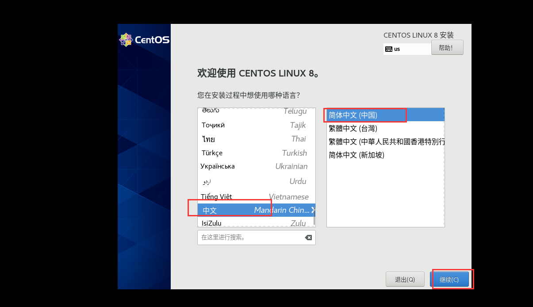Open the 帮助! help button

pos(447,48)
